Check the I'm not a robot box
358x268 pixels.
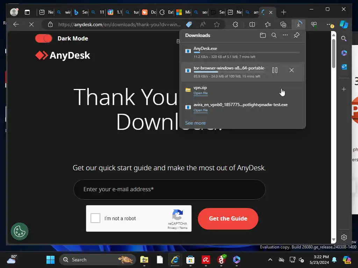pyautogui.click(x=95, y=218)
